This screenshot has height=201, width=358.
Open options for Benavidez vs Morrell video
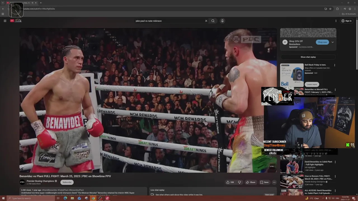(335, 90)
